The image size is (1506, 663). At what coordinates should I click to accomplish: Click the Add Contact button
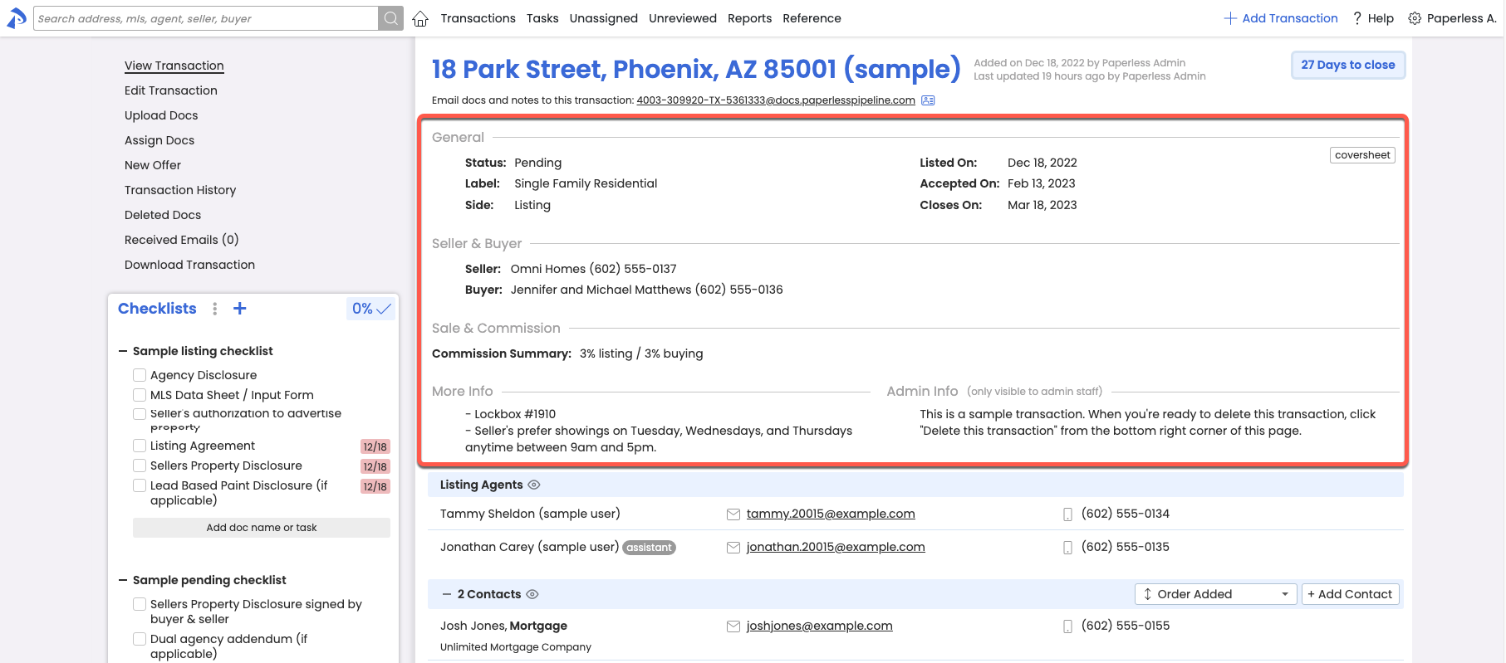click(1350, 594)
